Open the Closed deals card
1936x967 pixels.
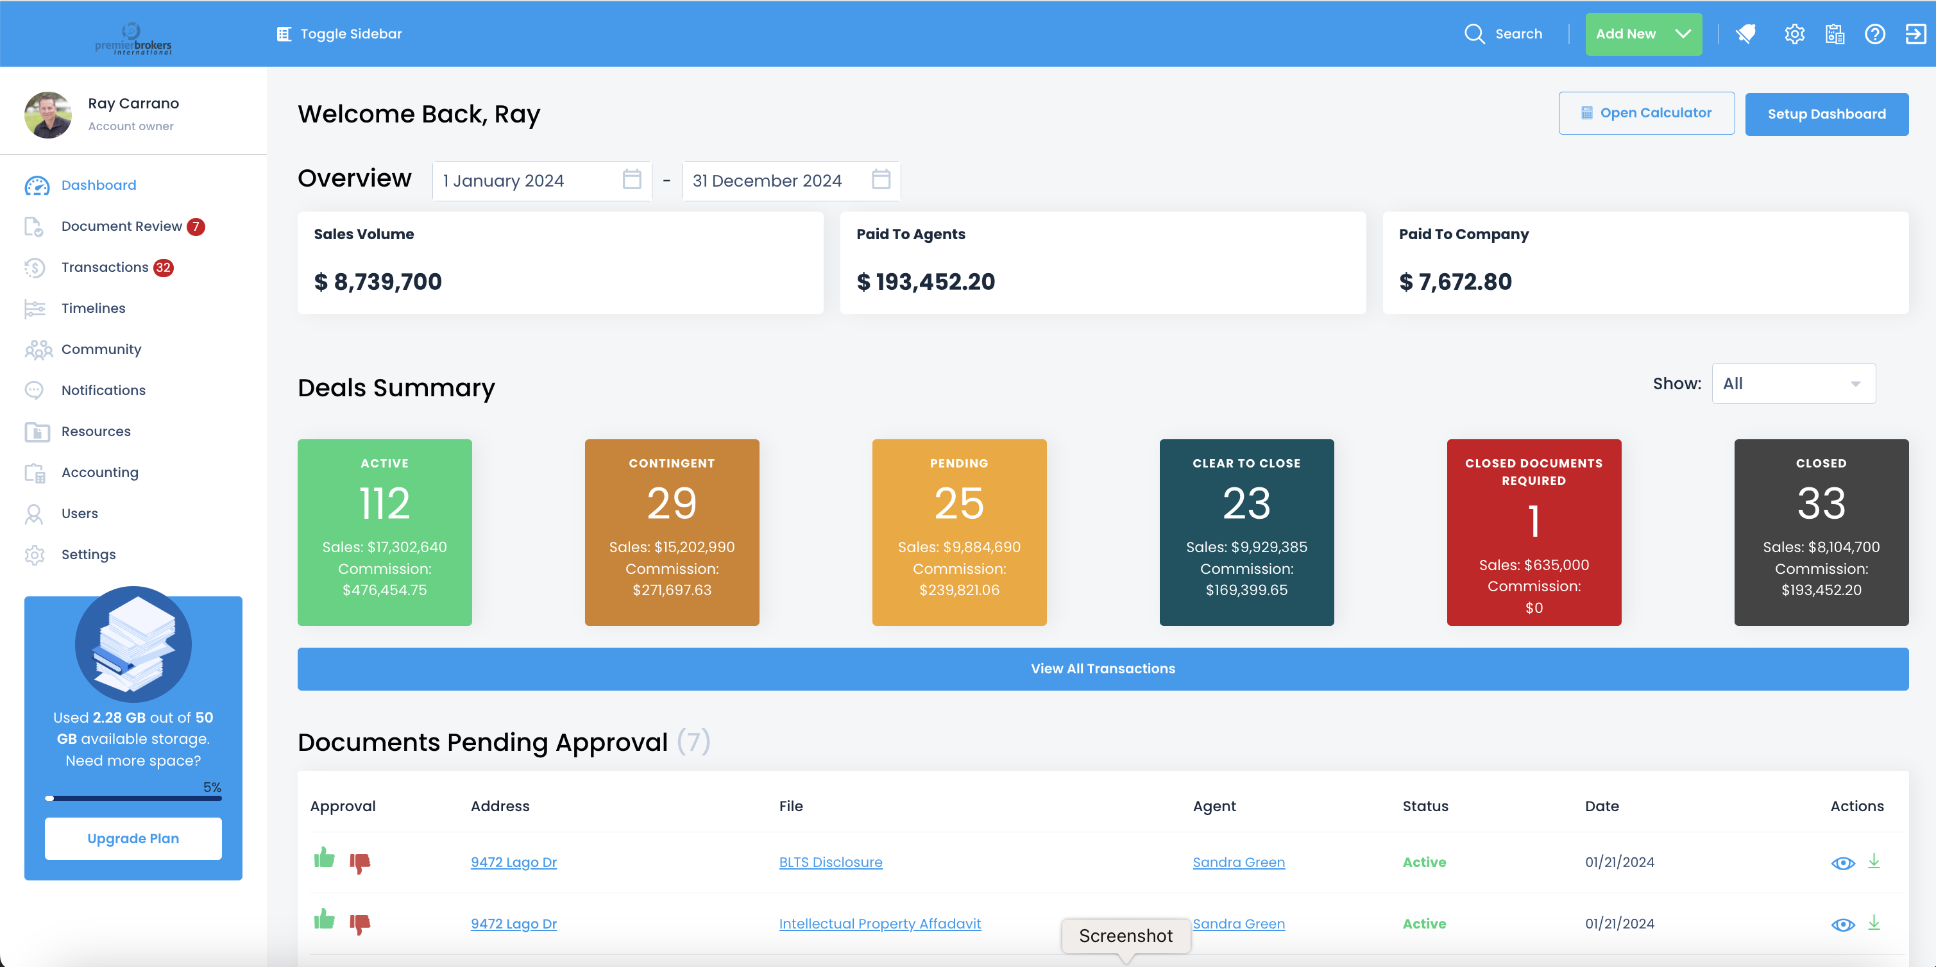pos(1821,533)
